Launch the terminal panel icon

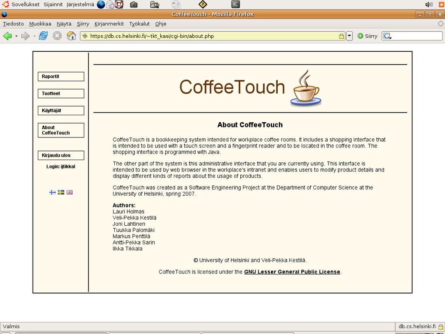236,4
